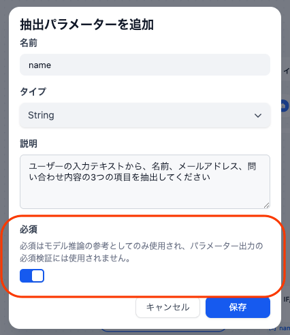Click the 抽出パラメーターを追加 dialog title

coord(87,25)
